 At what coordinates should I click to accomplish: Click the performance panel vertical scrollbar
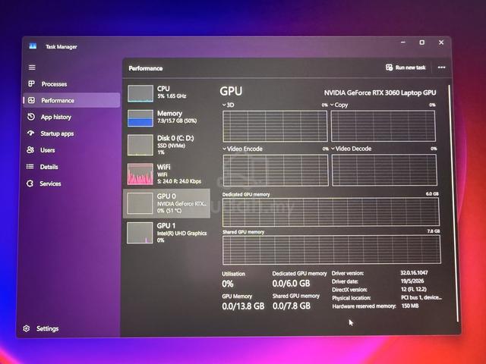coord(453,202)
